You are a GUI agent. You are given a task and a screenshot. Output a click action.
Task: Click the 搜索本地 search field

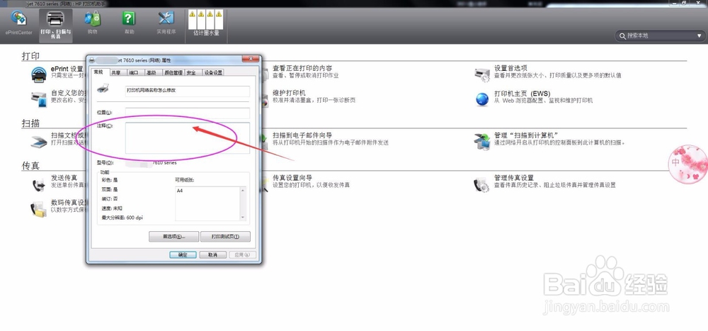point(660,35)
